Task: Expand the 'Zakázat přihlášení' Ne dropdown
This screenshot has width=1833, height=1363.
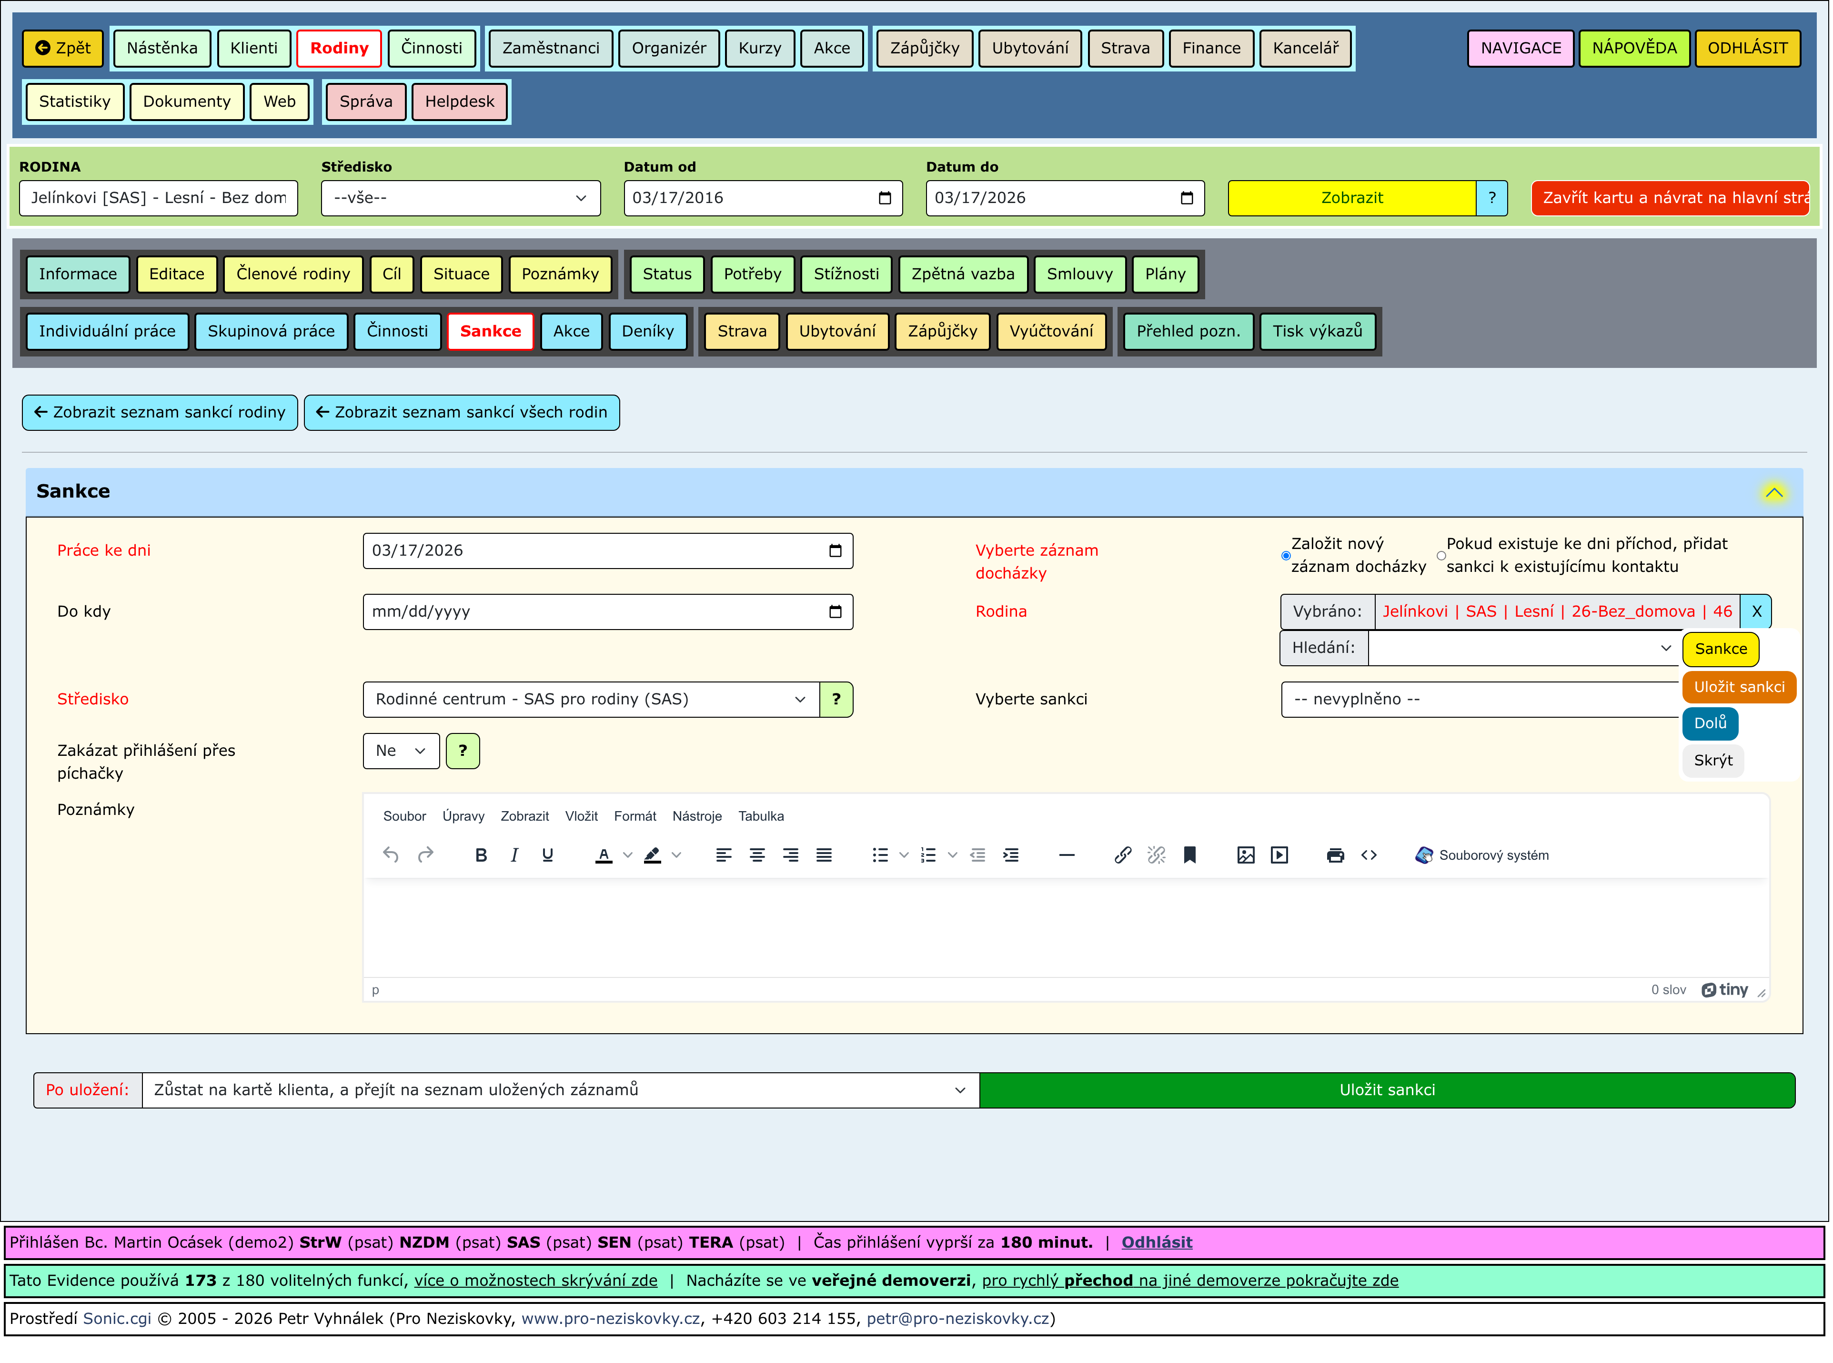Action: click(401, 752)
